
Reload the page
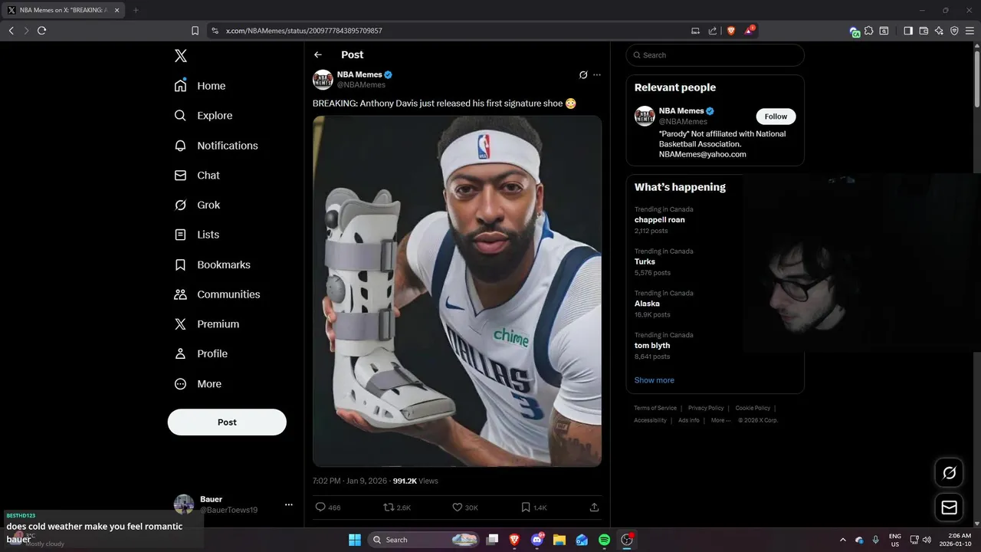point(41,31)
